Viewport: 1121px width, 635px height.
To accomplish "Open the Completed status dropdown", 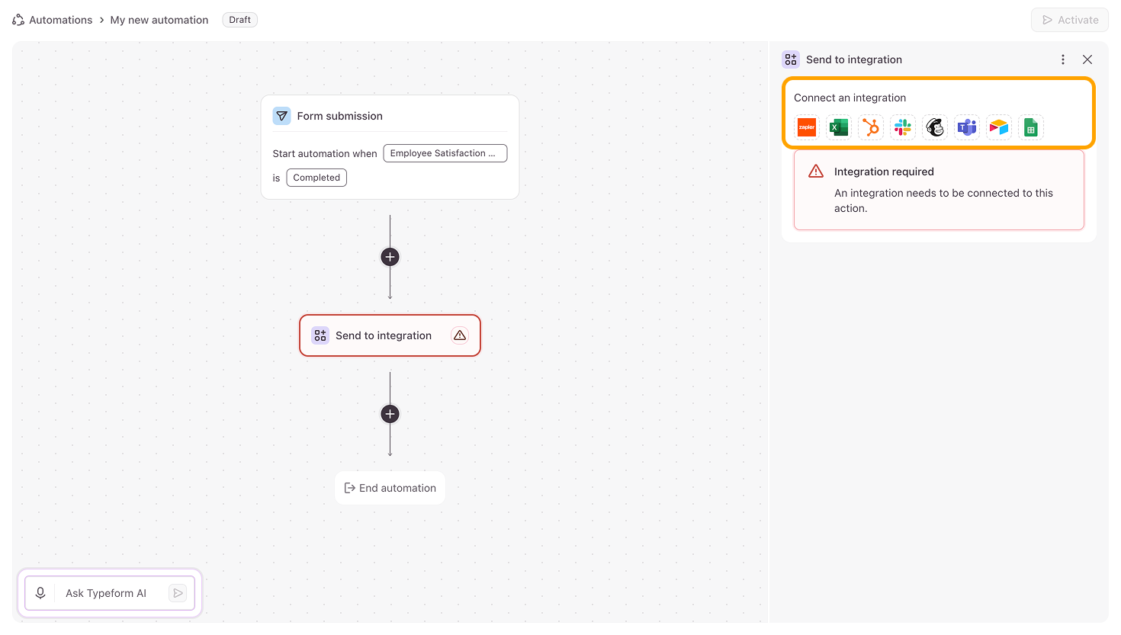I will 316,178.
